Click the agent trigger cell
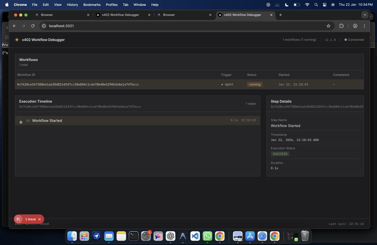This screenshot has height=245, width=377. [x=227, y=84]
